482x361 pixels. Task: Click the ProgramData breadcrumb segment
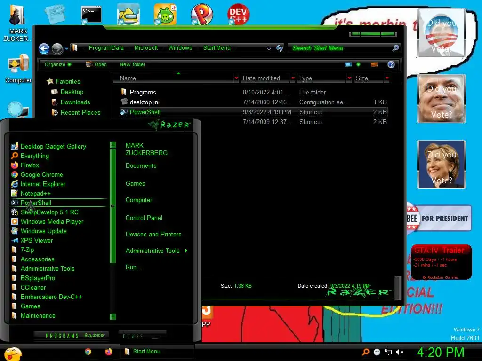[106, 48]
